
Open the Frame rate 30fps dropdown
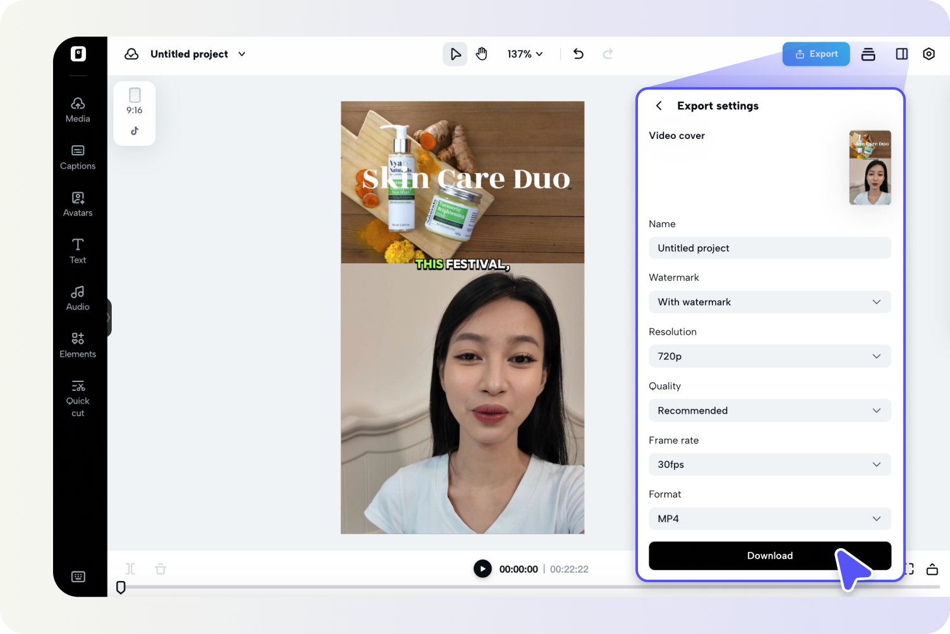click(770, 464)
